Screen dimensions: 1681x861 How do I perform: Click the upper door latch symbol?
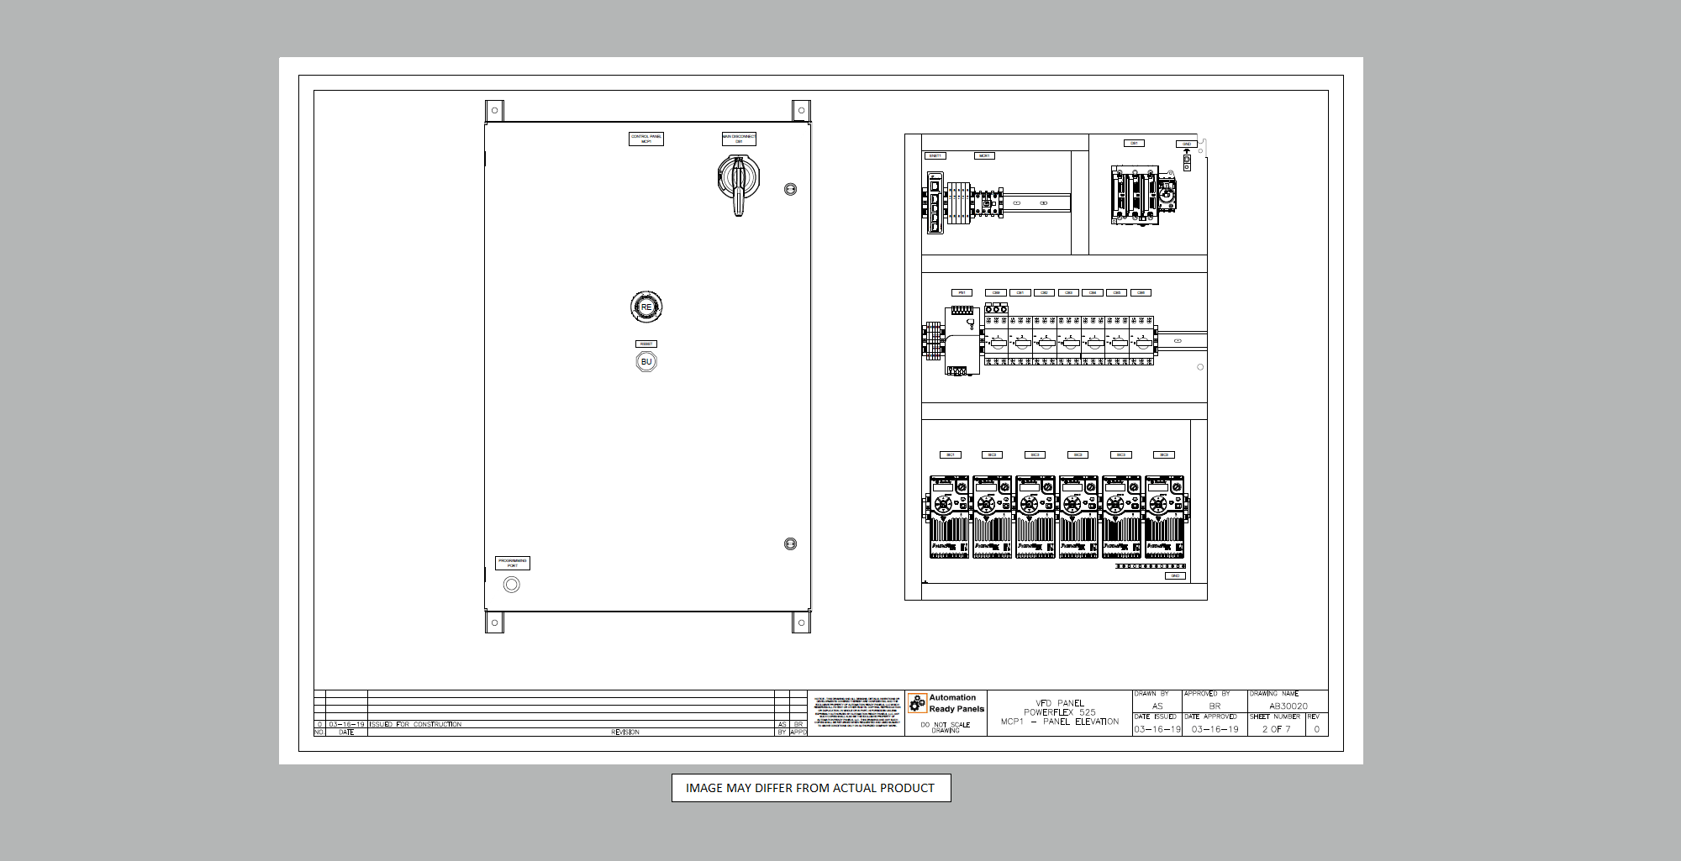pos(790,189)
